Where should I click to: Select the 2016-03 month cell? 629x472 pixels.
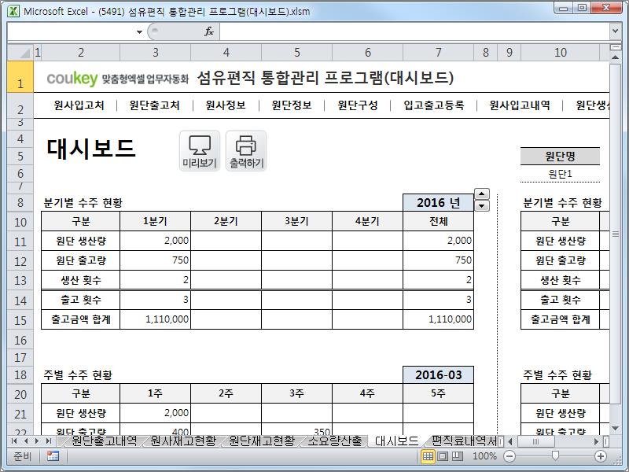click(438, 375)
